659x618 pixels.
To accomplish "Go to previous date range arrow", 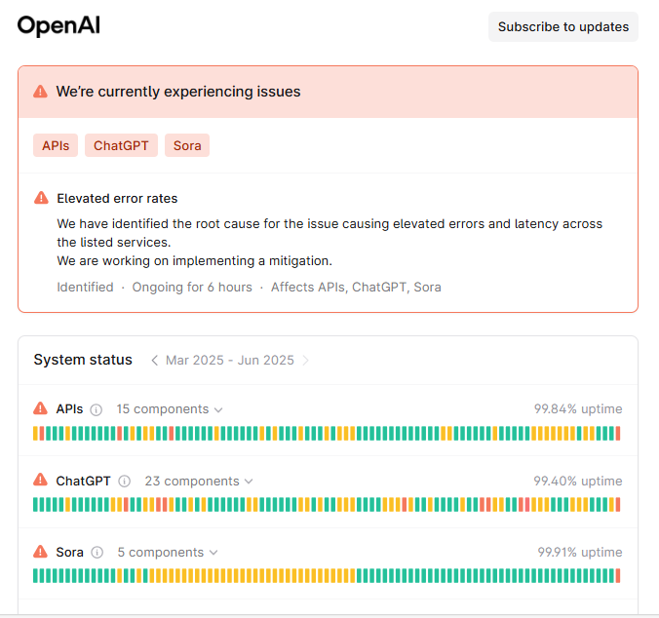I will [154, 361].
